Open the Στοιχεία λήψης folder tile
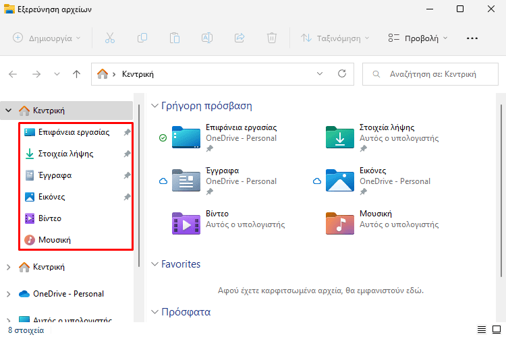 click(x=383, y=138)
